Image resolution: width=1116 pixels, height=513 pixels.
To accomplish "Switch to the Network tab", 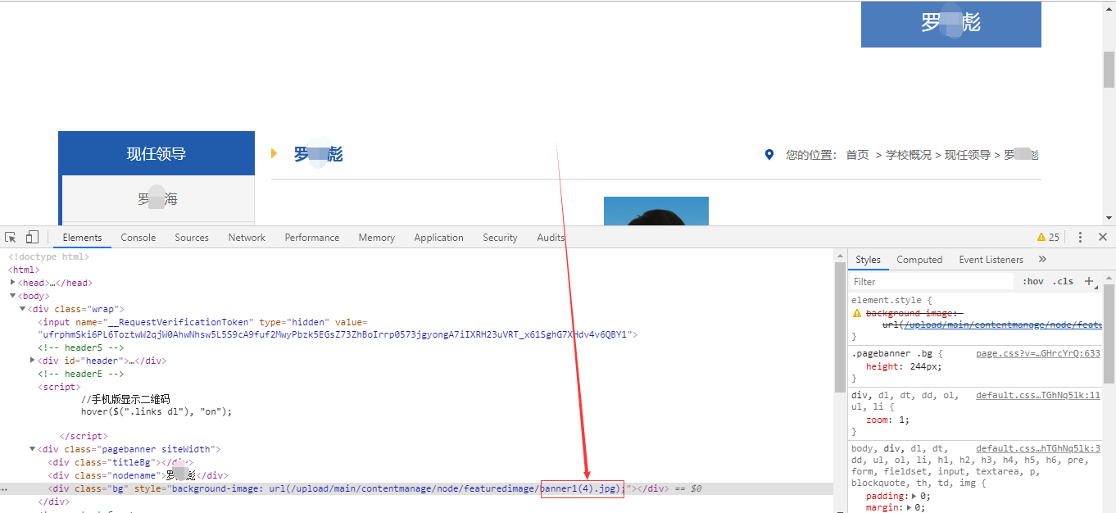I will pos(247,238).
